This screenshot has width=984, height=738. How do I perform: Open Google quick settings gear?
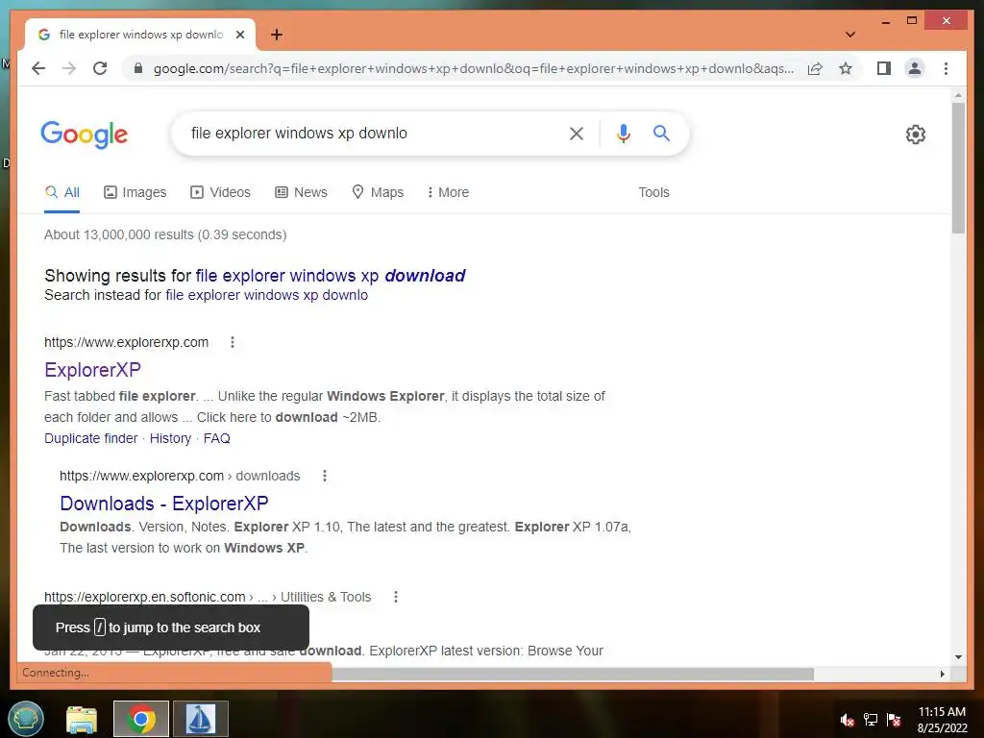point(915,135)
